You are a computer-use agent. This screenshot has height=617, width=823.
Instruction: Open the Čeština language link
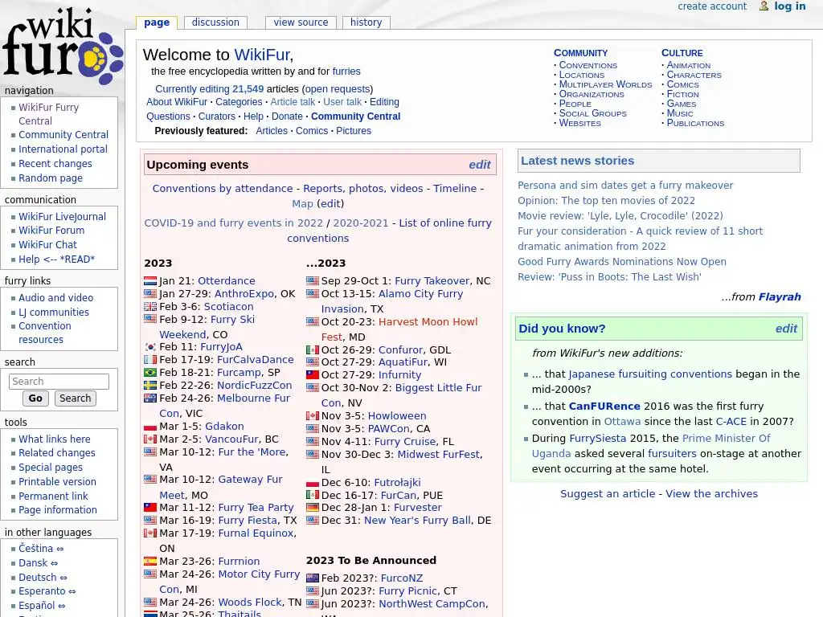tap(35, 548)
